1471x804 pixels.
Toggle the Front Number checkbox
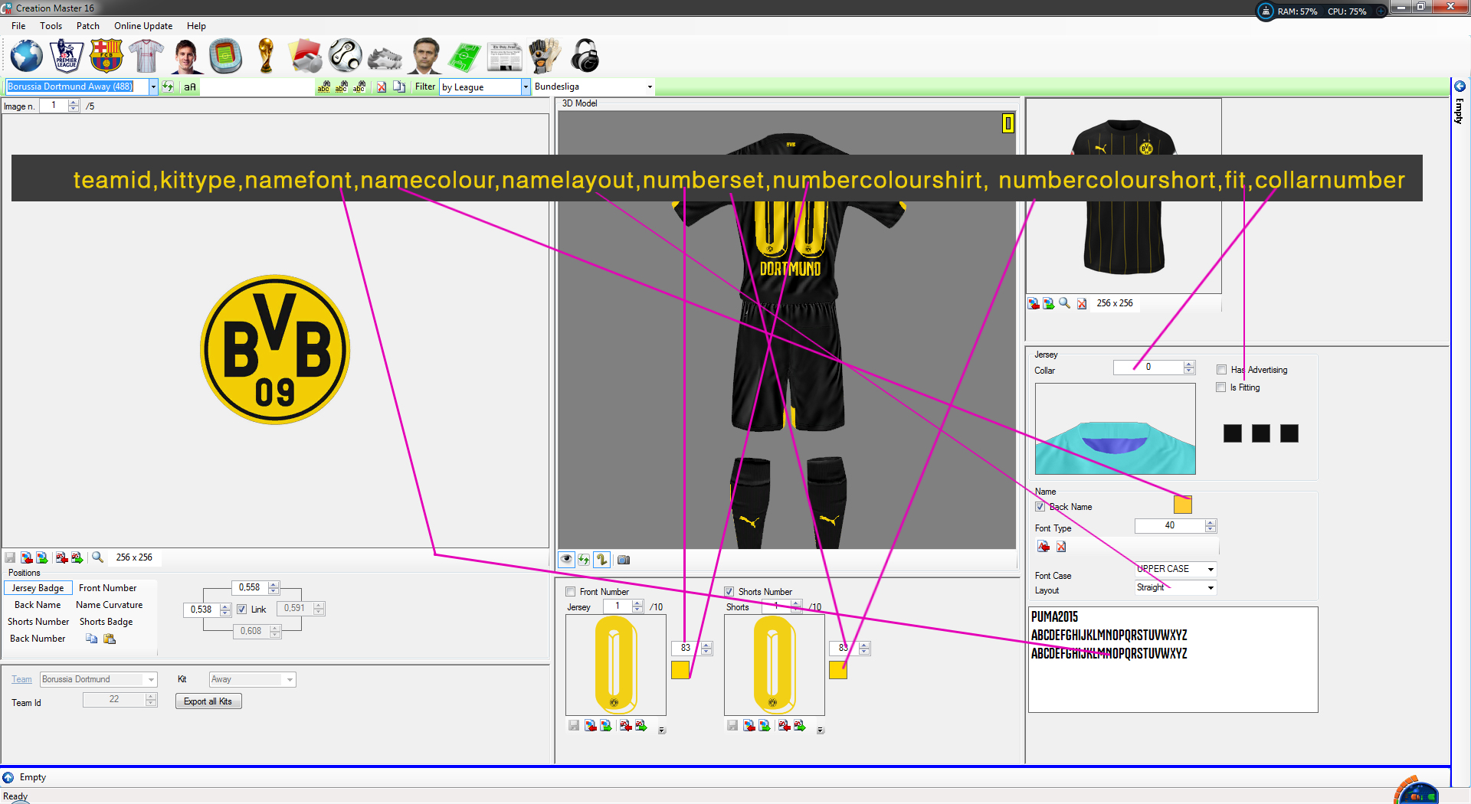pyautogui.click(x=570, y=592)
